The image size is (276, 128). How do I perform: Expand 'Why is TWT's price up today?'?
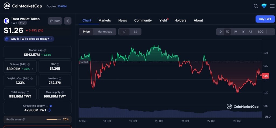[x=29, y=39]
